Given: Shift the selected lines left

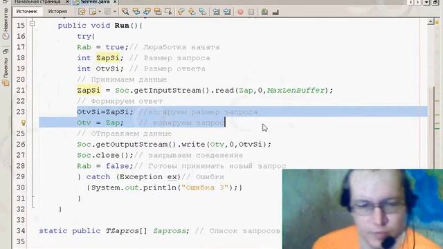Looking at the screenshot, I should [216, 12].
